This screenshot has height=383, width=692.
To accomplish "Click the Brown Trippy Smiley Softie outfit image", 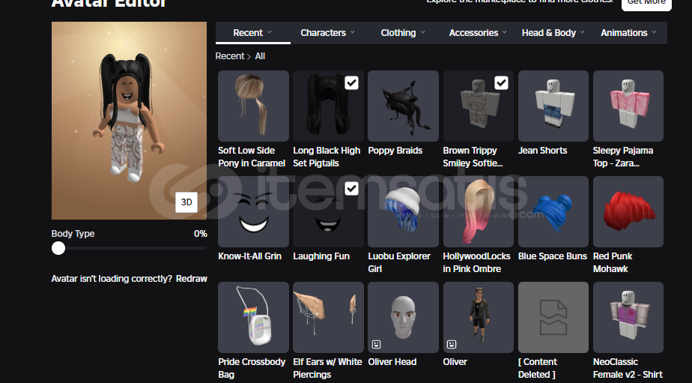I will tap(479, 106).
